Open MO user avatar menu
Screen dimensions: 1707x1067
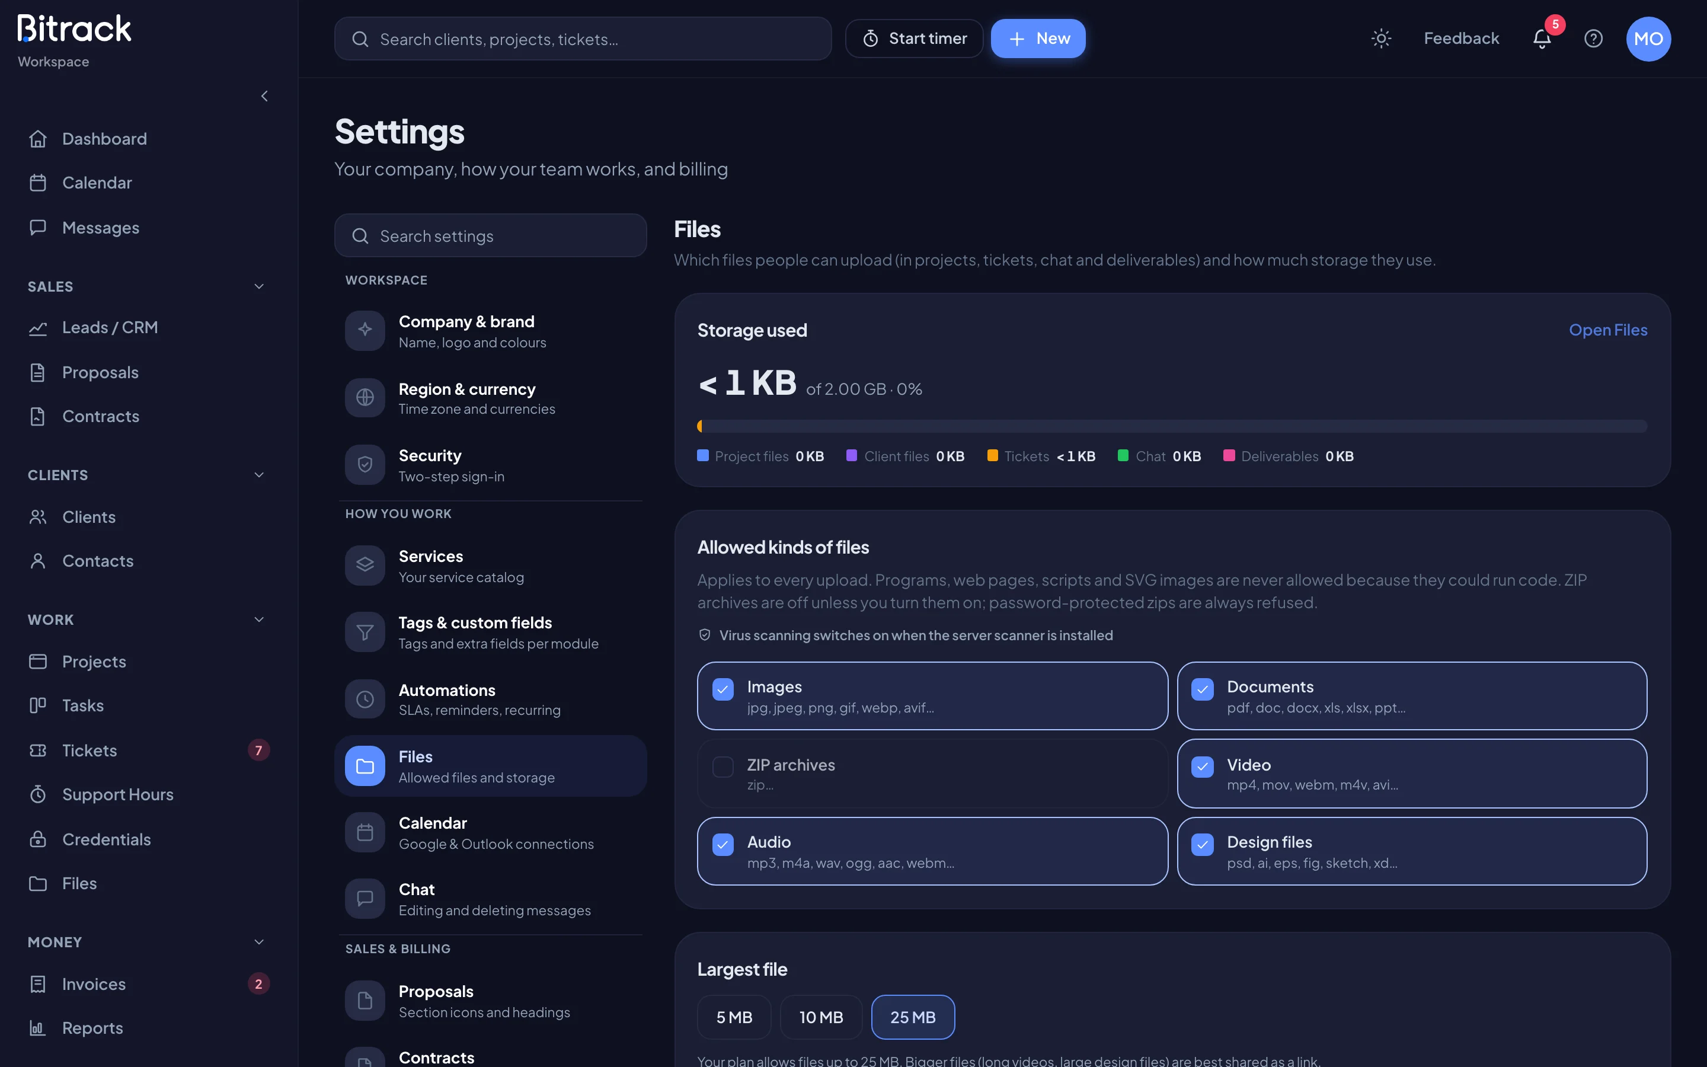[1648, 39]
